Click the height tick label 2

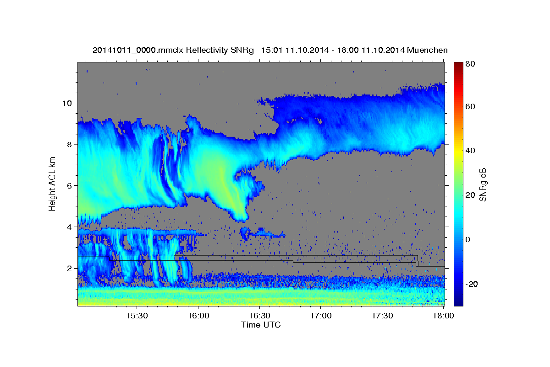(69, 268)
